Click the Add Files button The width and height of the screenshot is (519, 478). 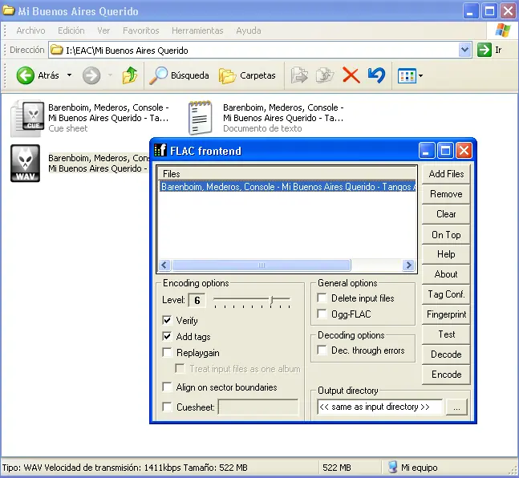(446, 174)
